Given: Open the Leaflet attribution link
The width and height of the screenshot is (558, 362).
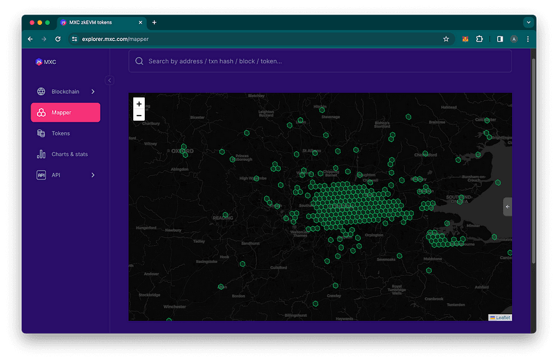Looking at the screenshot, I should pyautogui.click(x=503, y=317).
